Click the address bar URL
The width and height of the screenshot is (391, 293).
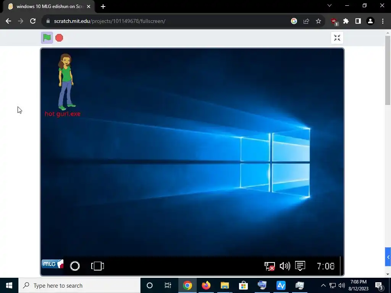coord(110,21)
